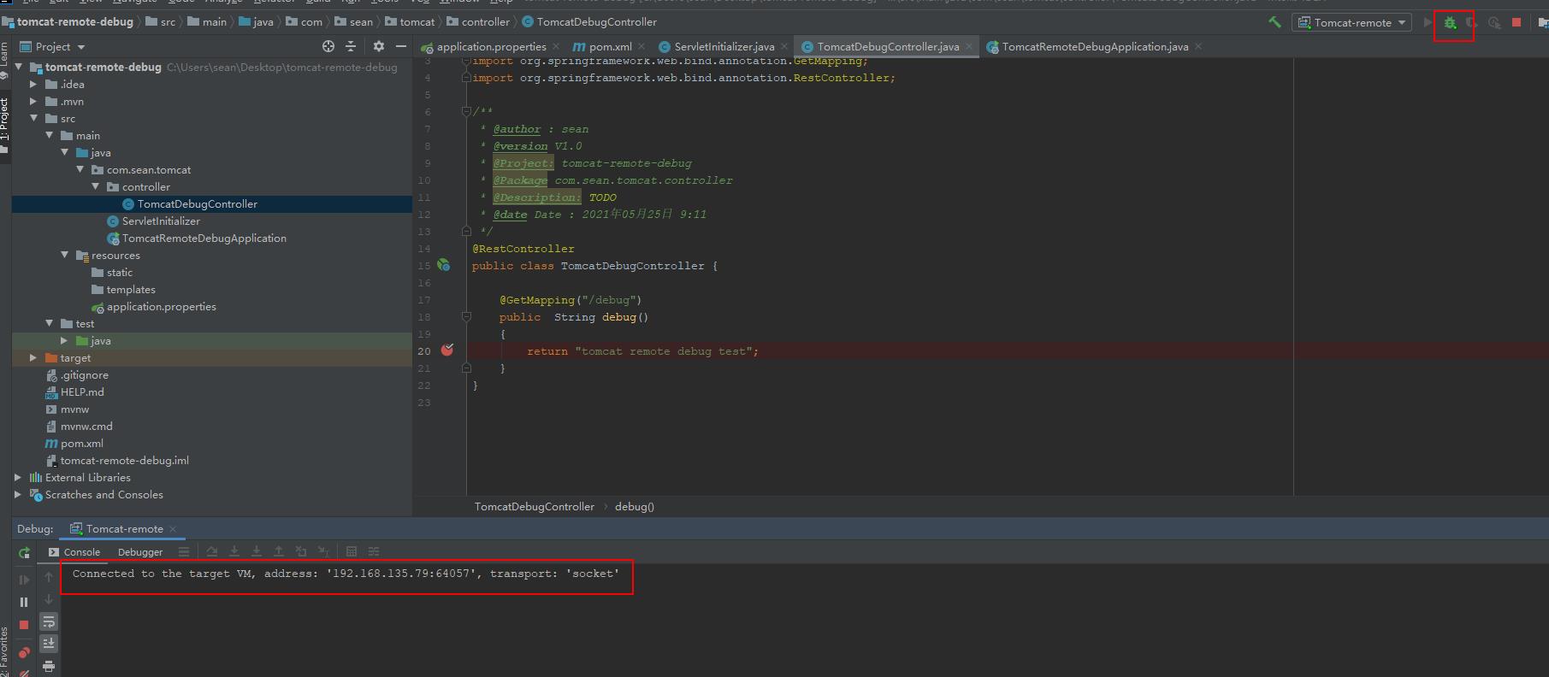Collapse the controller package
The width and height of the screenshot is (1549, 677).
(x=95, y=186)
